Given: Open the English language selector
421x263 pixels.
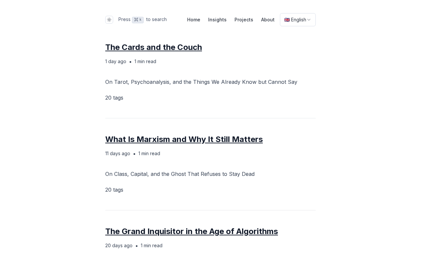Looking at the screenshot, I should pyautogui.click(x=298, y=20).
